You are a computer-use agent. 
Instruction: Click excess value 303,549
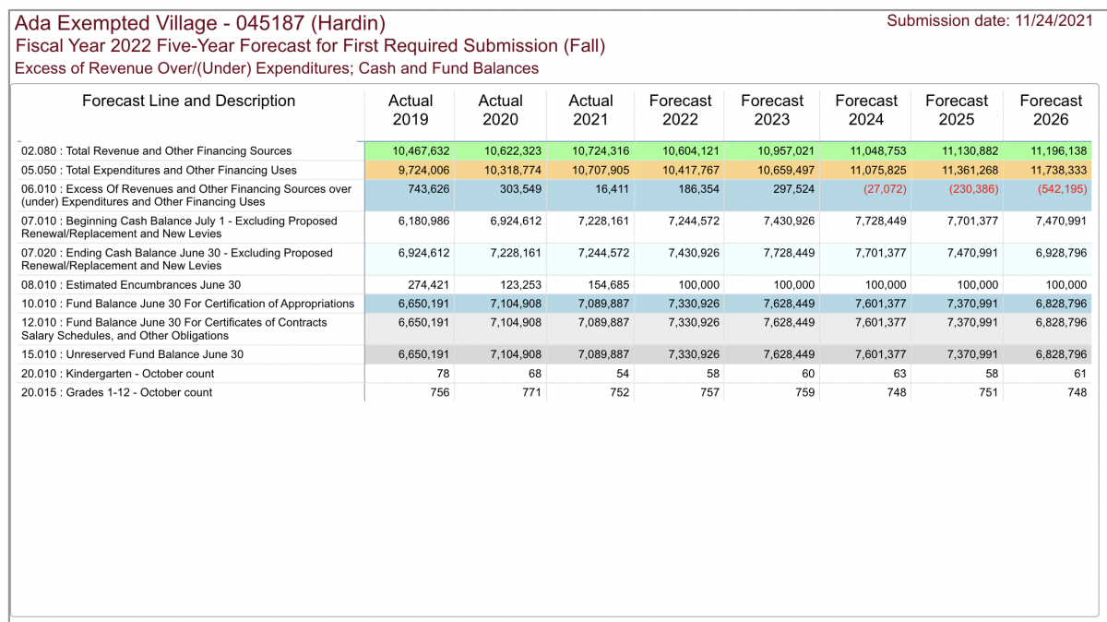pos(519,188)
